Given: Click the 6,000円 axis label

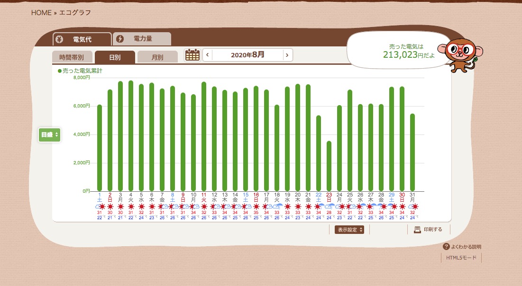Looking at the screenshot, I should pyautogui.click(x=82, y=106).
